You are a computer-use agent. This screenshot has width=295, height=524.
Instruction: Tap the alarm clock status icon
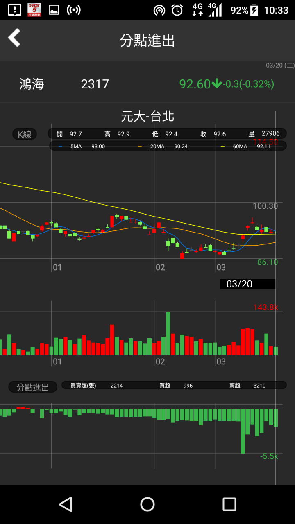(x=177, y=10)
